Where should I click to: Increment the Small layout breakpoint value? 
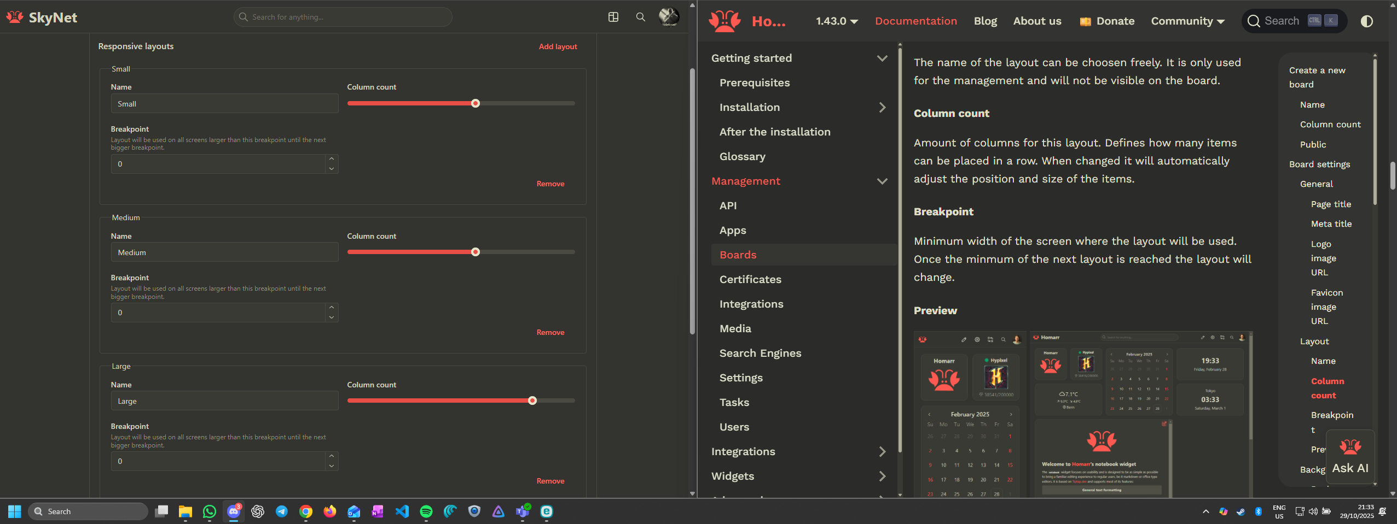332,159
